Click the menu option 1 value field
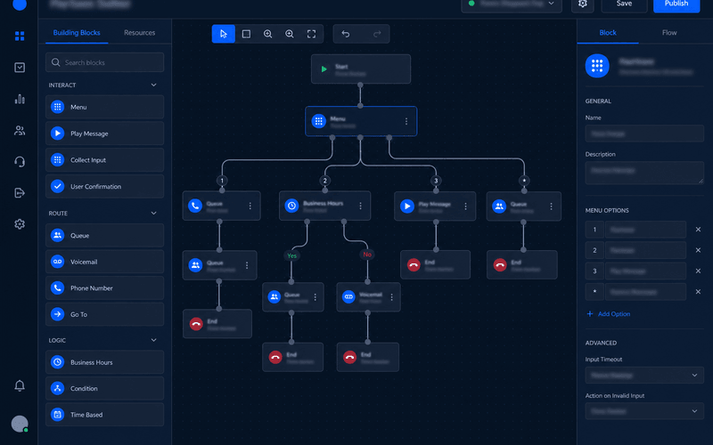 645,230
